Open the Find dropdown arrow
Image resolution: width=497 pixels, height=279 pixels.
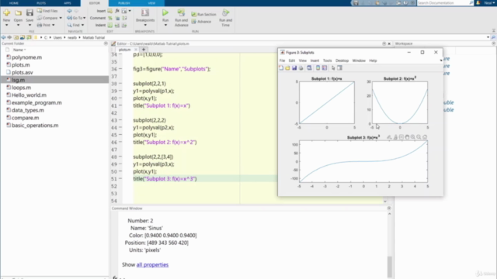point(83,25)
